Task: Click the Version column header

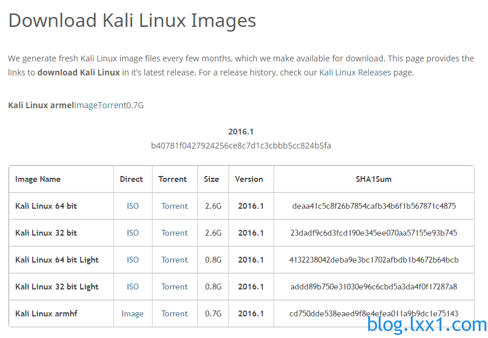Action: point(249,179)
